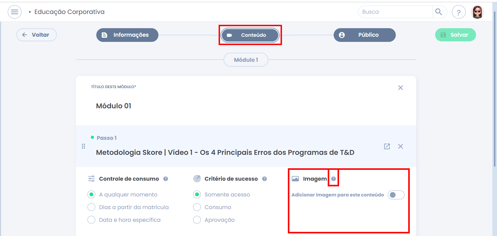Grab the Passo 1 drag handle
This screenshot has height=236, width=497.
click(x=83, y=146)
